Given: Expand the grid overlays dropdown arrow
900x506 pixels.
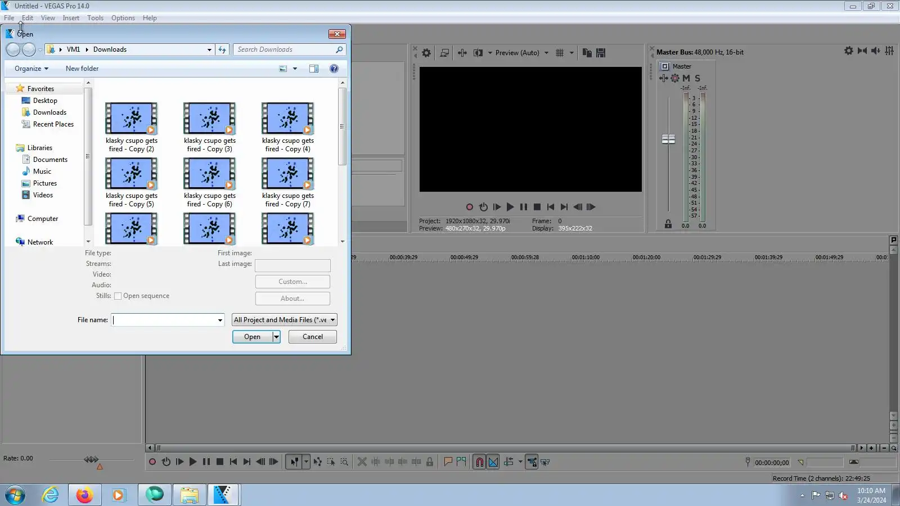Looking at the screenshot, I should click(x=571, y=53).
